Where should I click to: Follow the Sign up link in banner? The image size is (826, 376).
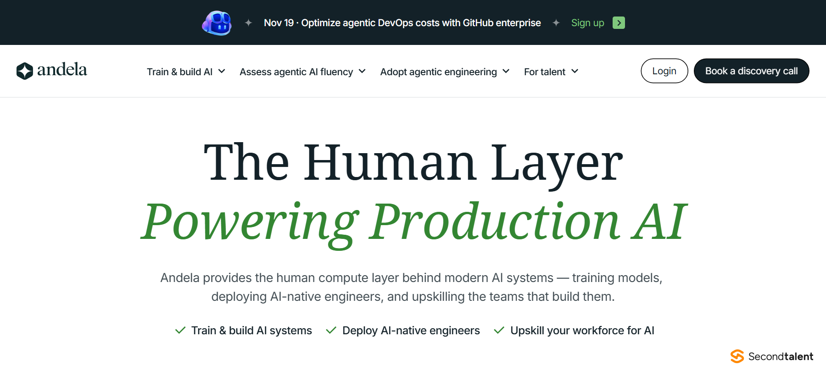pyautogui.click(x=587, y=23)
